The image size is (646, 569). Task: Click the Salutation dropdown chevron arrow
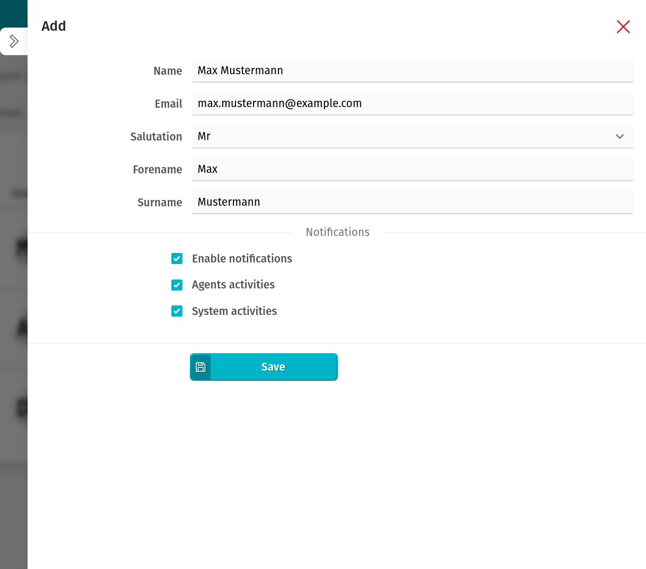click(619, 136)
